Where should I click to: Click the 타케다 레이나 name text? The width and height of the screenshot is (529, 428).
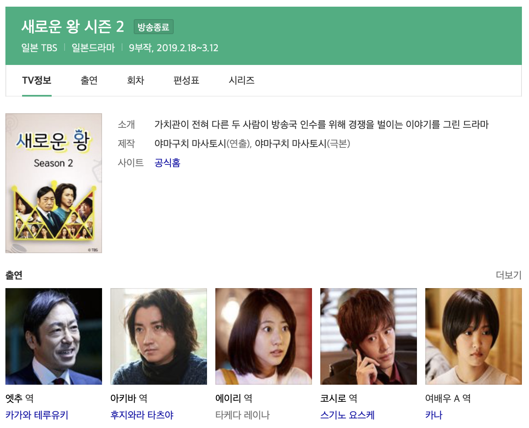(x=242, y=415)
